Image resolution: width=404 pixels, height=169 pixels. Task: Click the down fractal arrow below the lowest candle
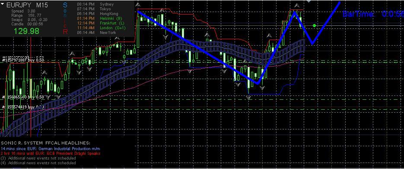click(249, 98)
